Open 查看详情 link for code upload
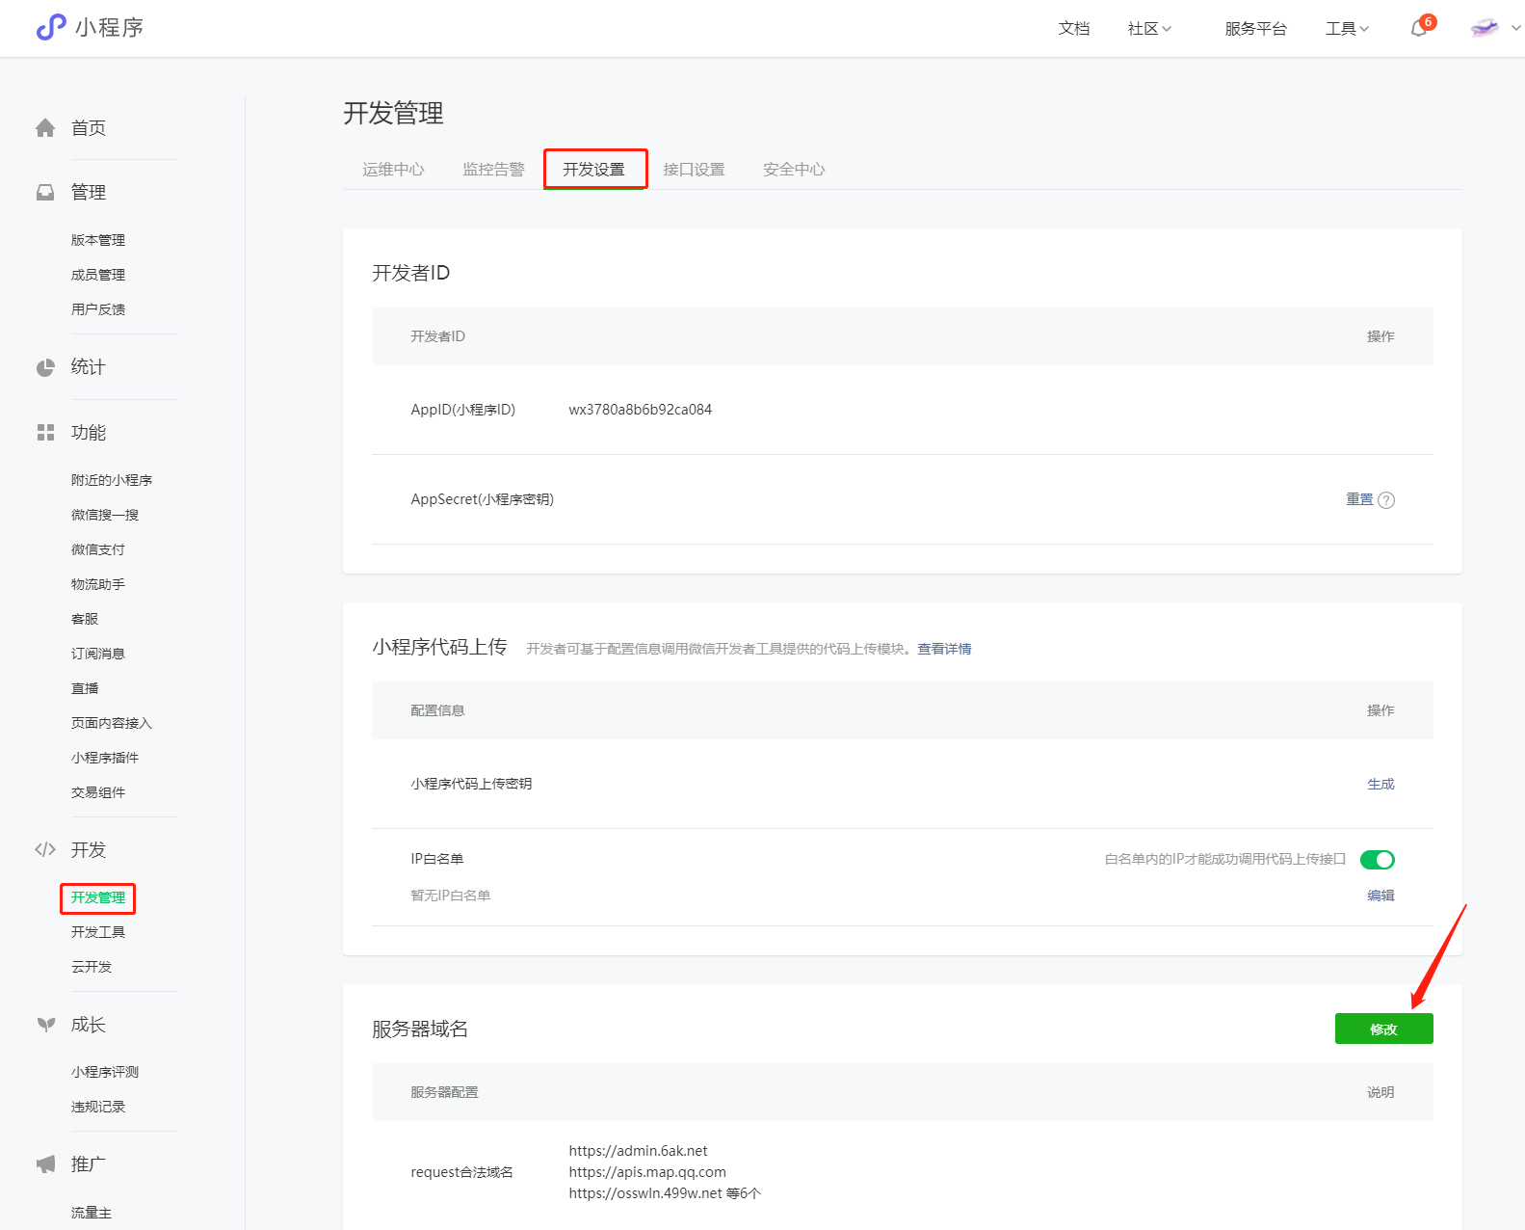1525x1230 pixels. pos(944,649)
